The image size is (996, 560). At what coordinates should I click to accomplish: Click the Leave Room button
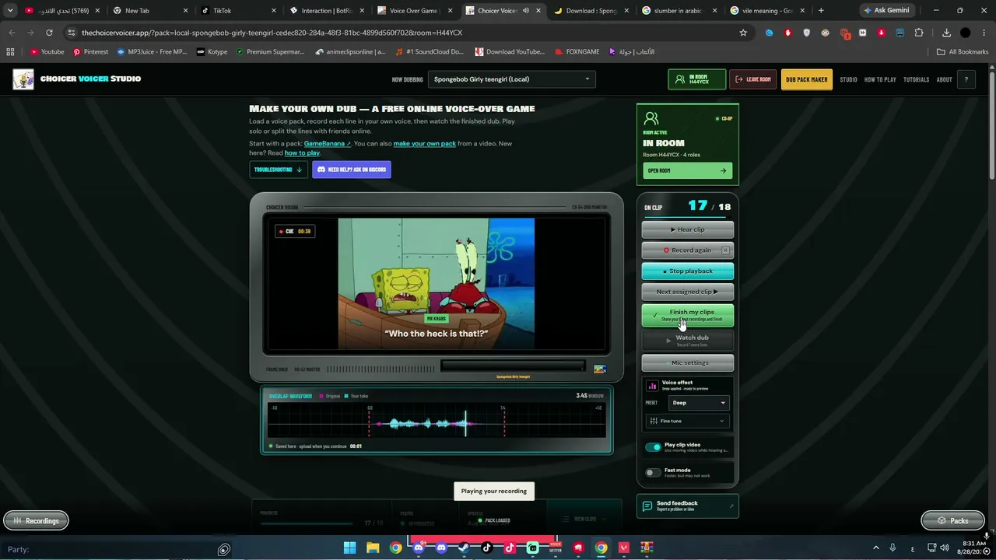[753, 79]
